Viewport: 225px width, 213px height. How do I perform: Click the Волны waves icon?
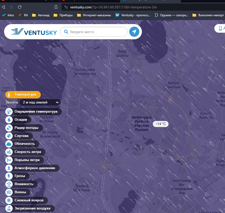[x=9, y=192]
